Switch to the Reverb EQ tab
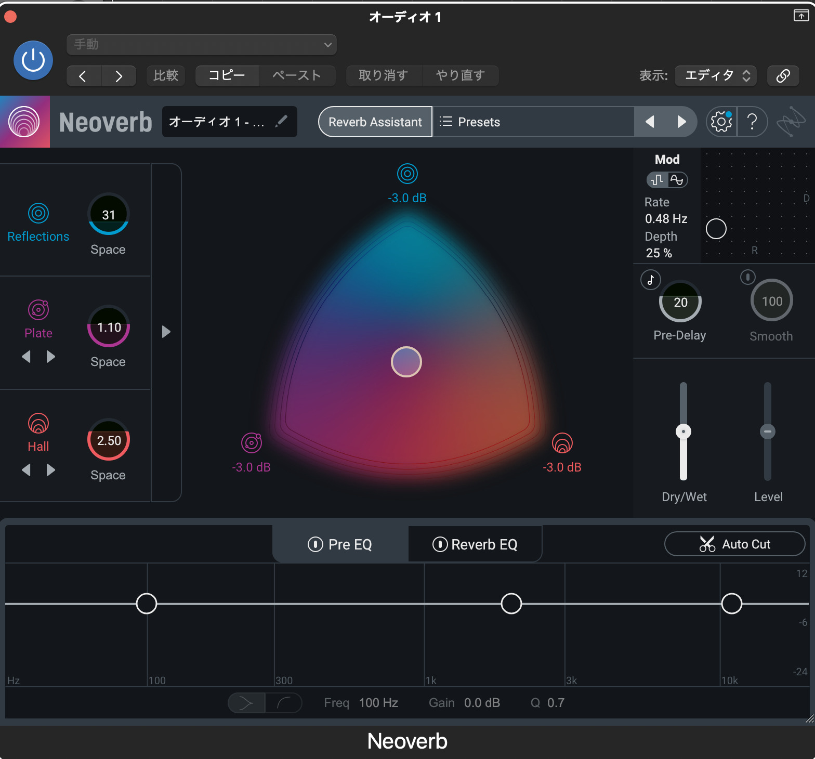The image size is (815, 759). click(475, 544)
